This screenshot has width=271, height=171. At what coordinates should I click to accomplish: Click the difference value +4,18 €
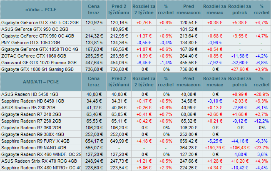144,141
